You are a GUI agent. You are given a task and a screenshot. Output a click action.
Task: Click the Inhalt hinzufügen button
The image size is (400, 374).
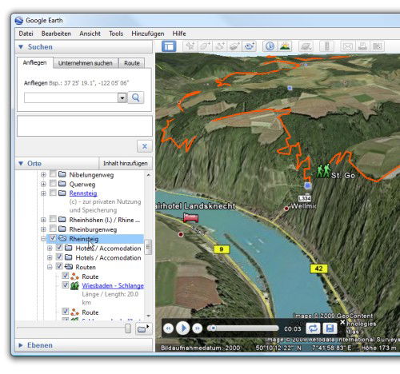click(126, 163)
